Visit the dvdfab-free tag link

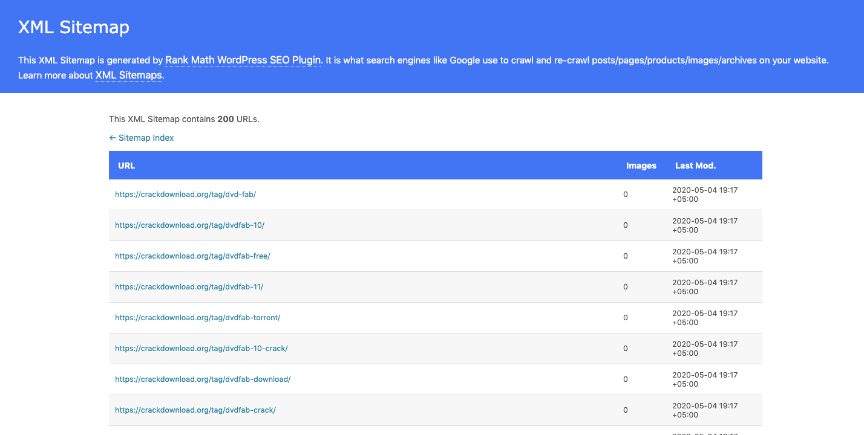coord(192,256)
